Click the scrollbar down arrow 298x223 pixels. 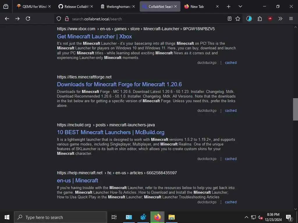[295, 209]
